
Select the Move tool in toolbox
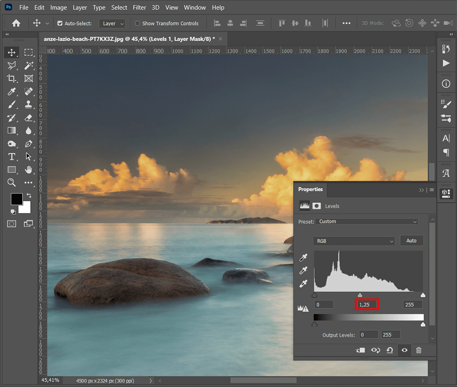click(12, 53)
